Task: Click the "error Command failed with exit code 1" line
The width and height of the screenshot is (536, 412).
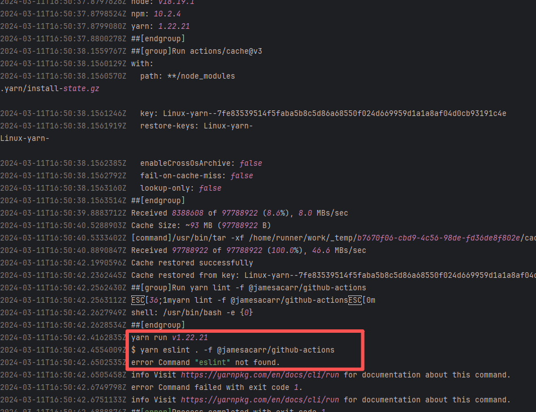Action: pyautogui.click(x=217, y=387)
